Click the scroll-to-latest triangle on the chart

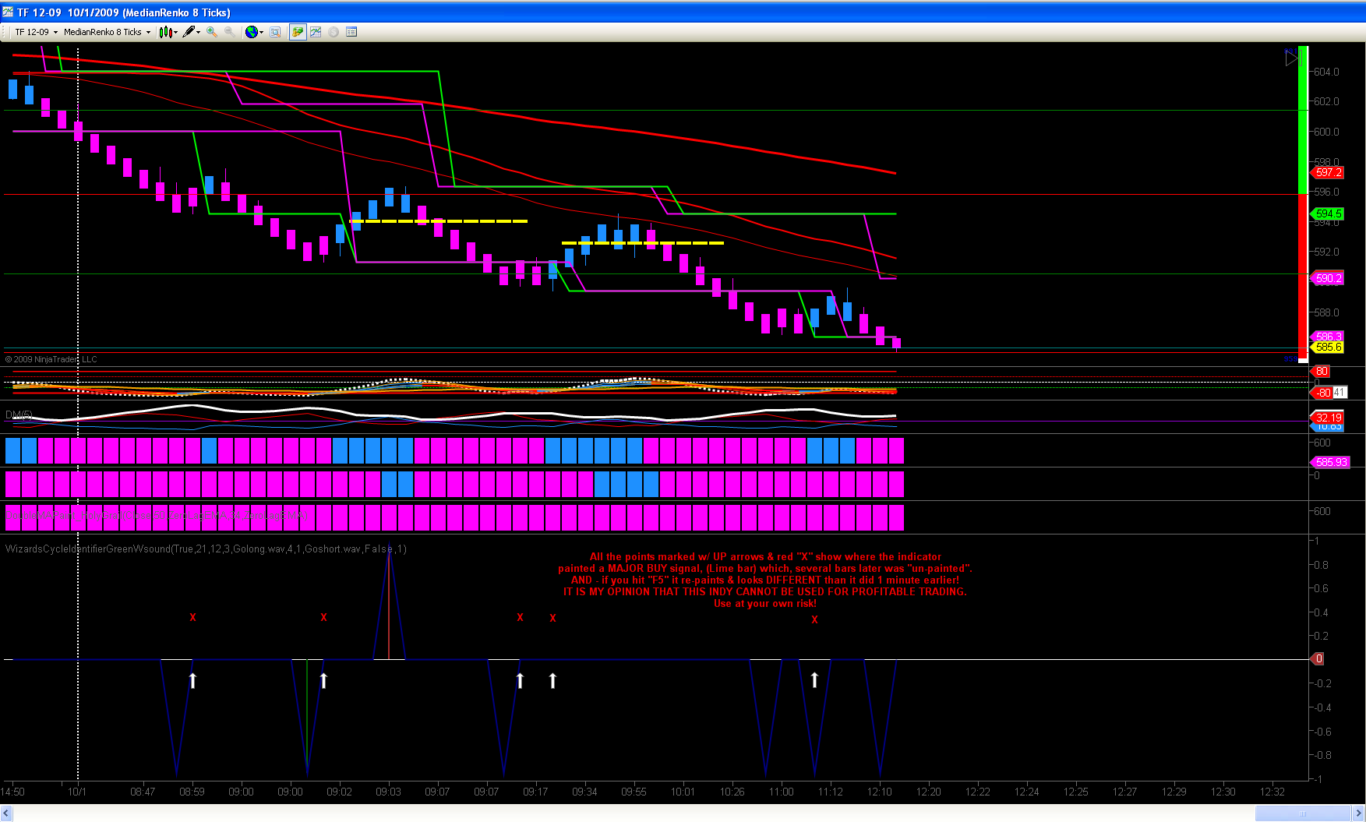click(1290, 58)
